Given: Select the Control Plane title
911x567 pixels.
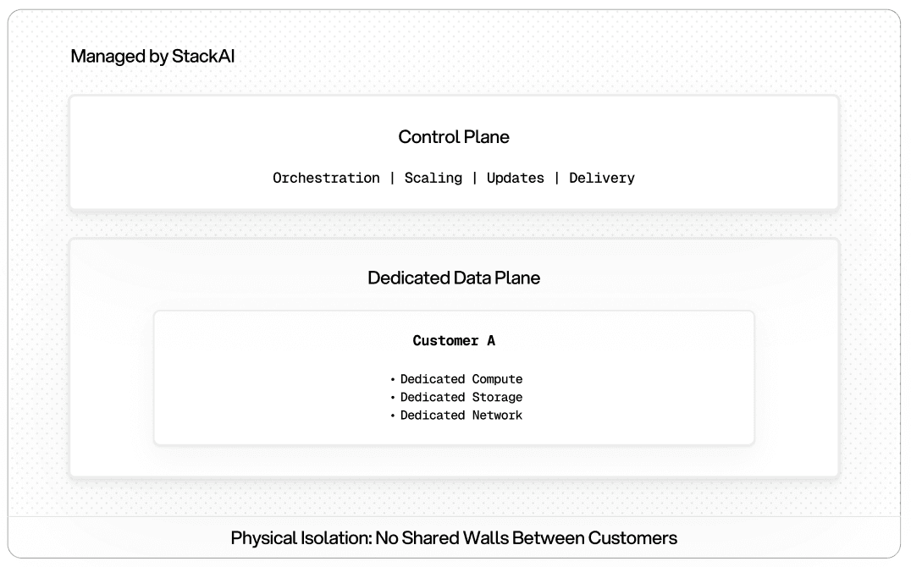Looking at the screenshot, I should 454,136.
